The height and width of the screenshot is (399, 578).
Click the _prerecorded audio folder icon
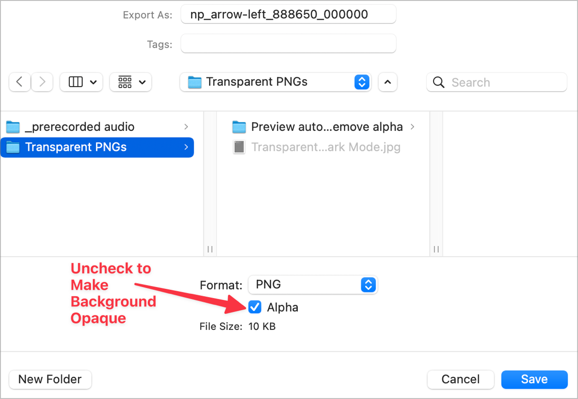(13, 127)
